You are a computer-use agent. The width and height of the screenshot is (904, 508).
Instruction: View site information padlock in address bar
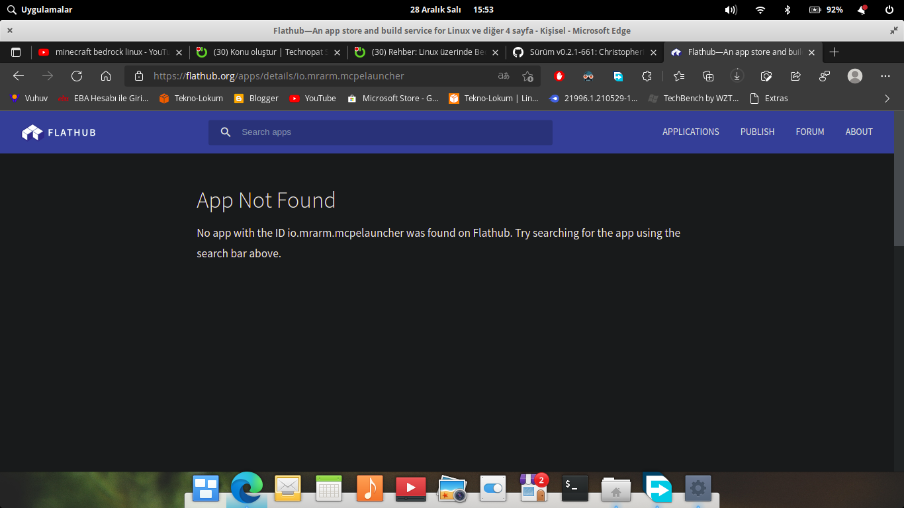(139, 76)
